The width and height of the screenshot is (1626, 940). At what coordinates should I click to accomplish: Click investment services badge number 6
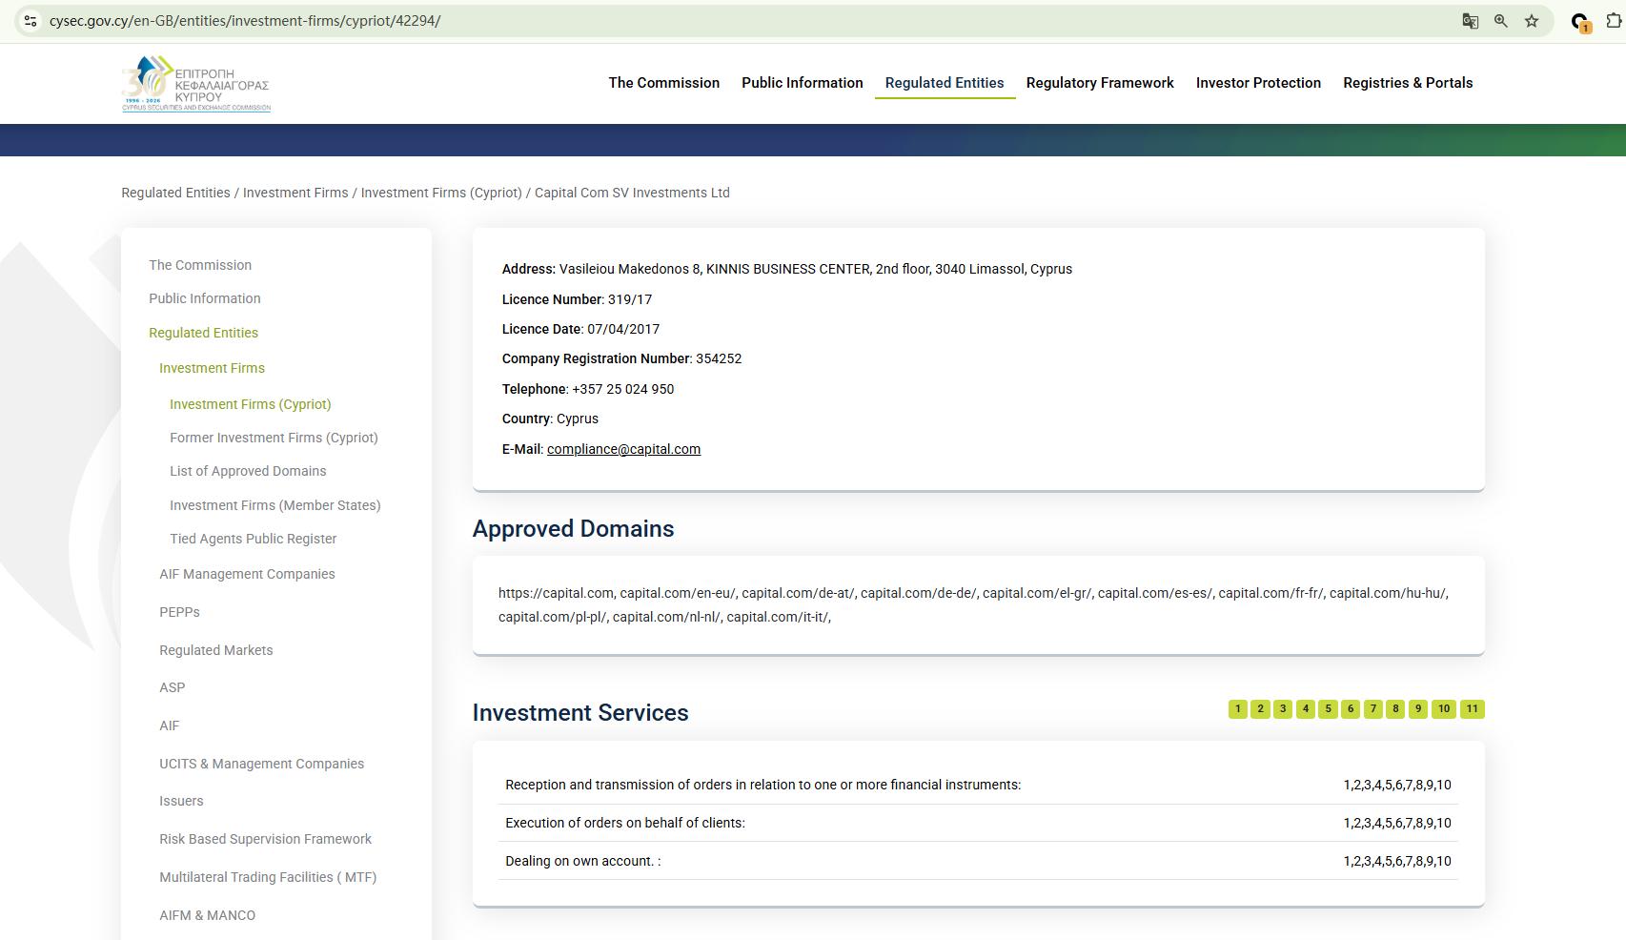pyautogui.click(x=1351, y=708)
